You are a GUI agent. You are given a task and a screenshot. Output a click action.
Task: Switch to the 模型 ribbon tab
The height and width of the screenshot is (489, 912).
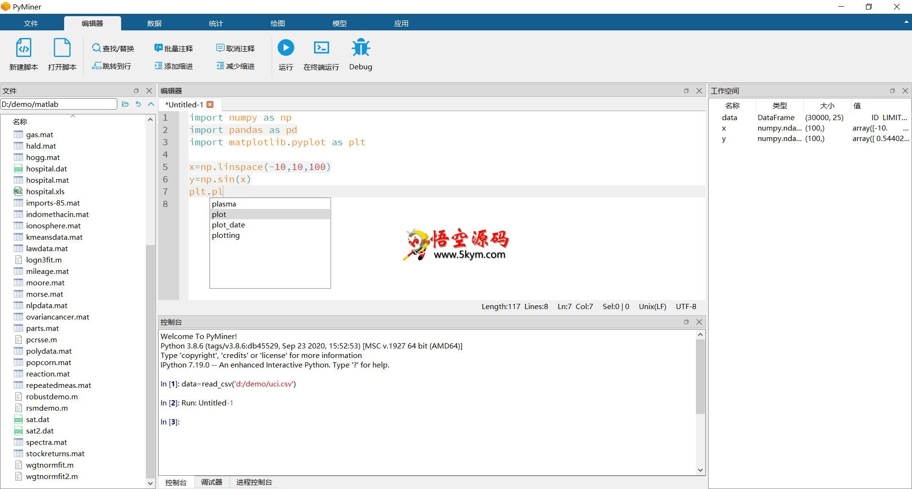(x=340, y=23)
